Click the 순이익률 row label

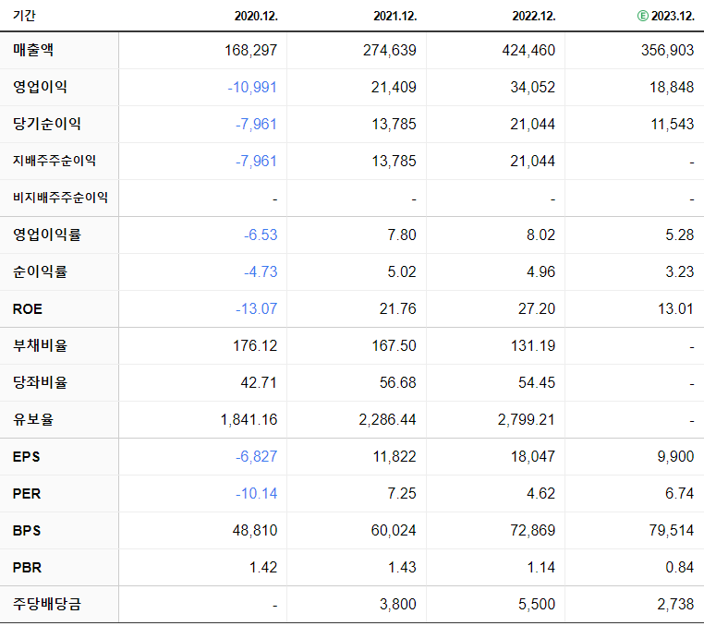click(40, 271)
